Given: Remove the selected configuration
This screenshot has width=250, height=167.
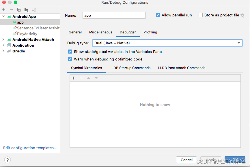Looking at the screenshot, I should coord(11,10).
